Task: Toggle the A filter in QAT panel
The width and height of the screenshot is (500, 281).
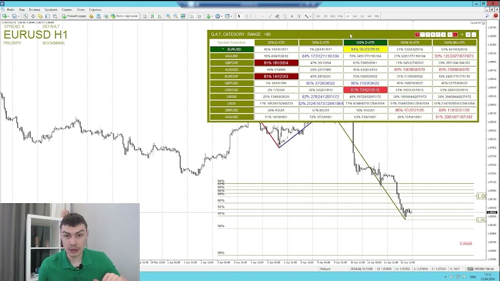Action: [x=443, y=35]
